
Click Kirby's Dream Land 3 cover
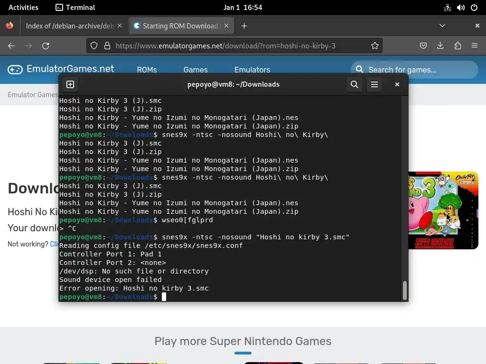click(x=444, y=210)
